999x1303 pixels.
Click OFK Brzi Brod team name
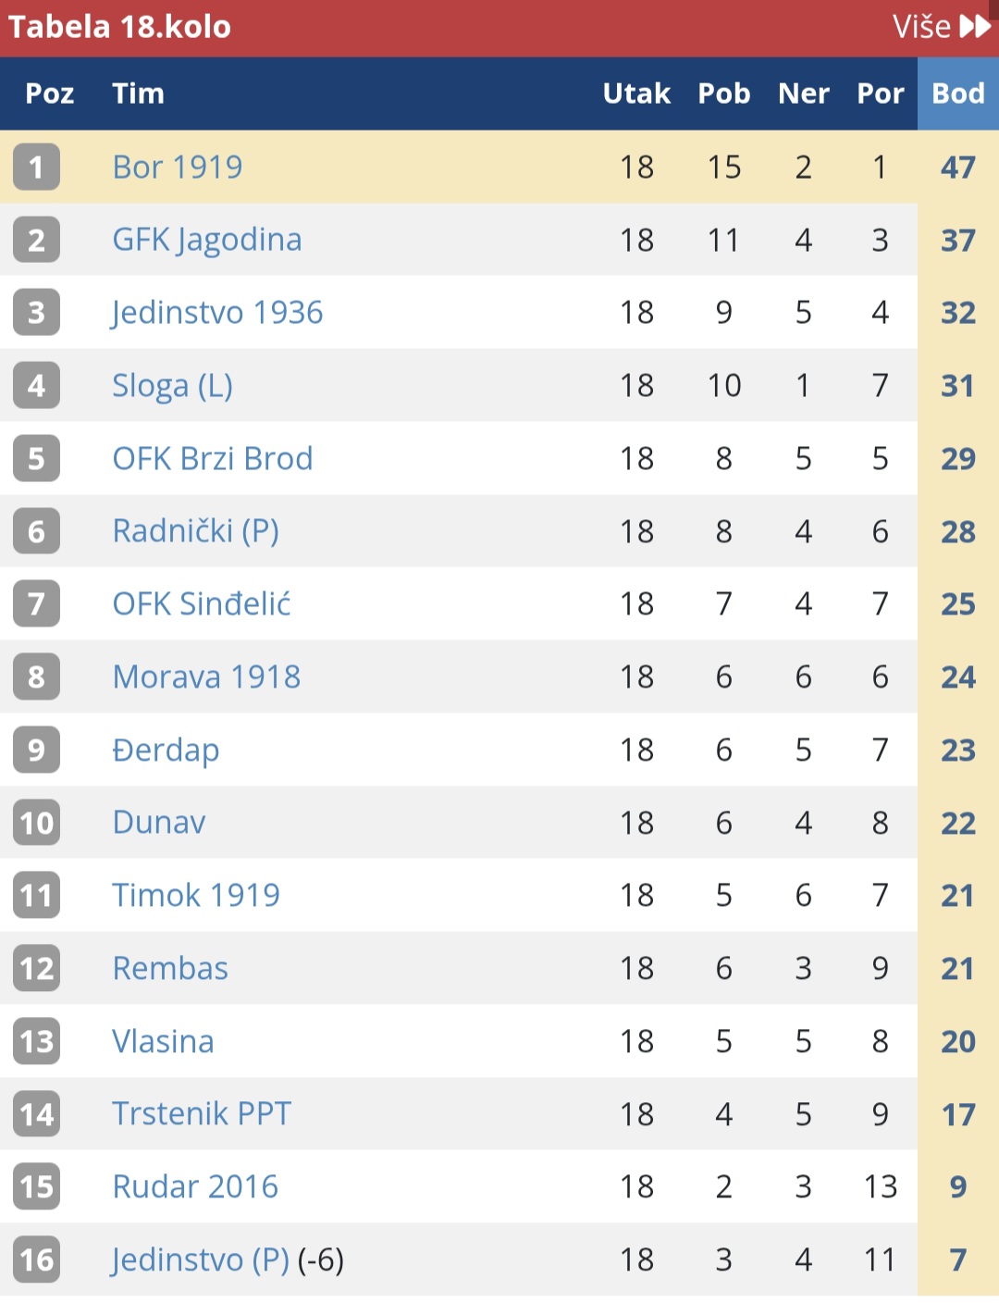coord(212,458)
